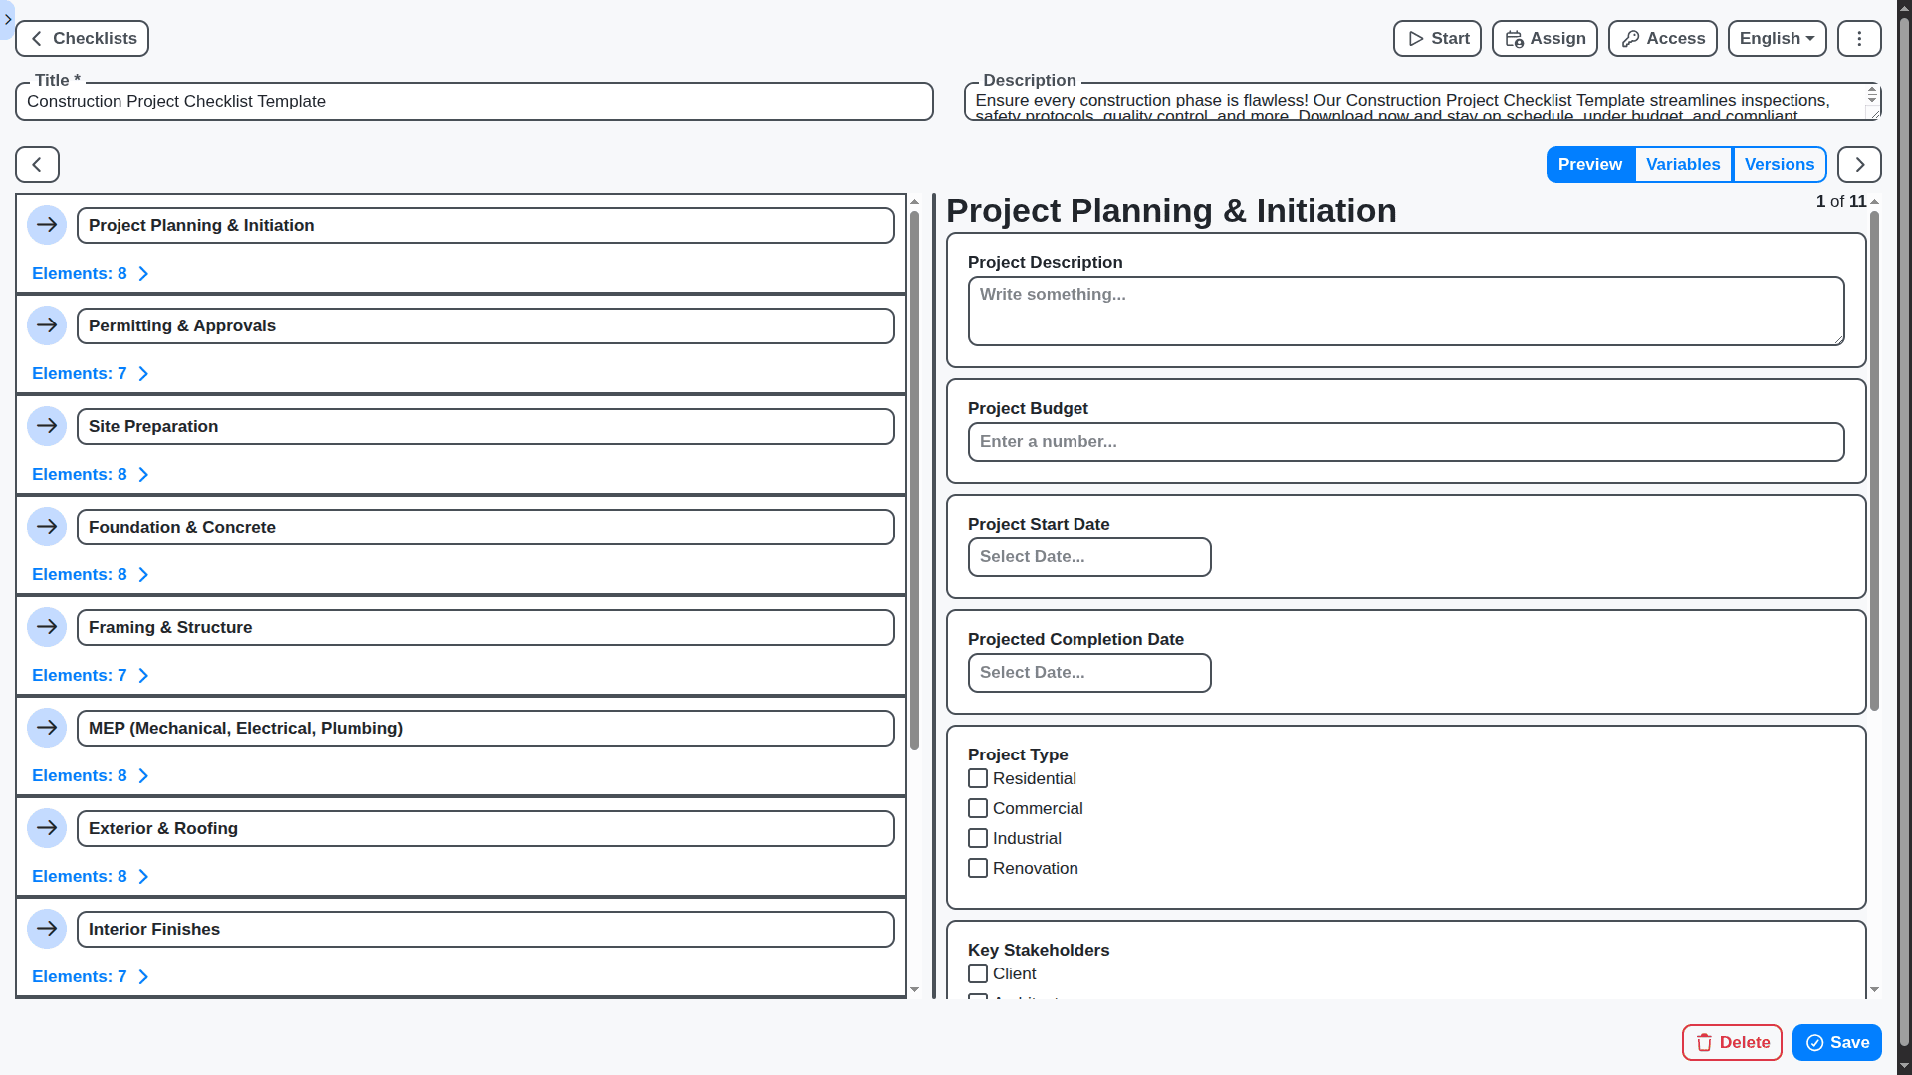Check the Residential project type checkbox
Screen dimensions: 1912x1075
point(978,778)
